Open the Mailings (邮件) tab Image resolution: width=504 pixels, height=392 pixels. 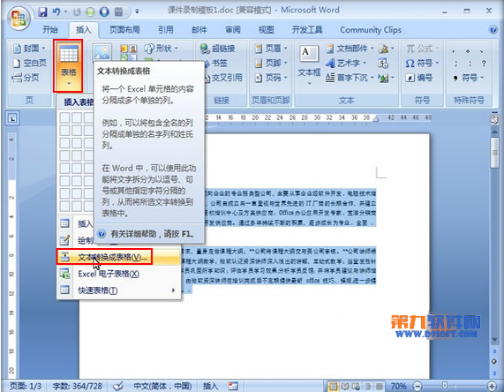tap(199, 30)
